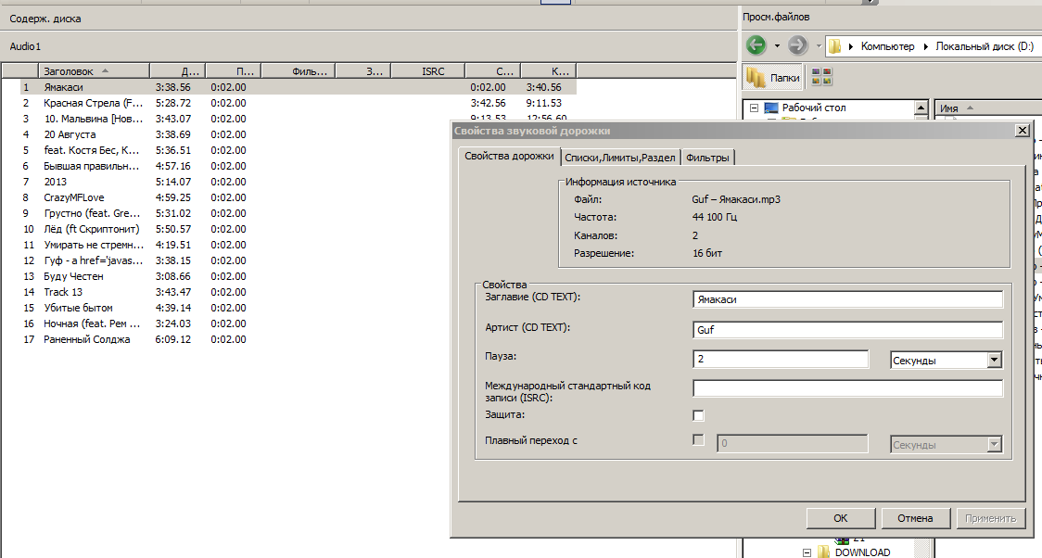Enable the Защита checkbox
The width and height of the screenshot is (1042, 558).
click(x=698, y=415)
